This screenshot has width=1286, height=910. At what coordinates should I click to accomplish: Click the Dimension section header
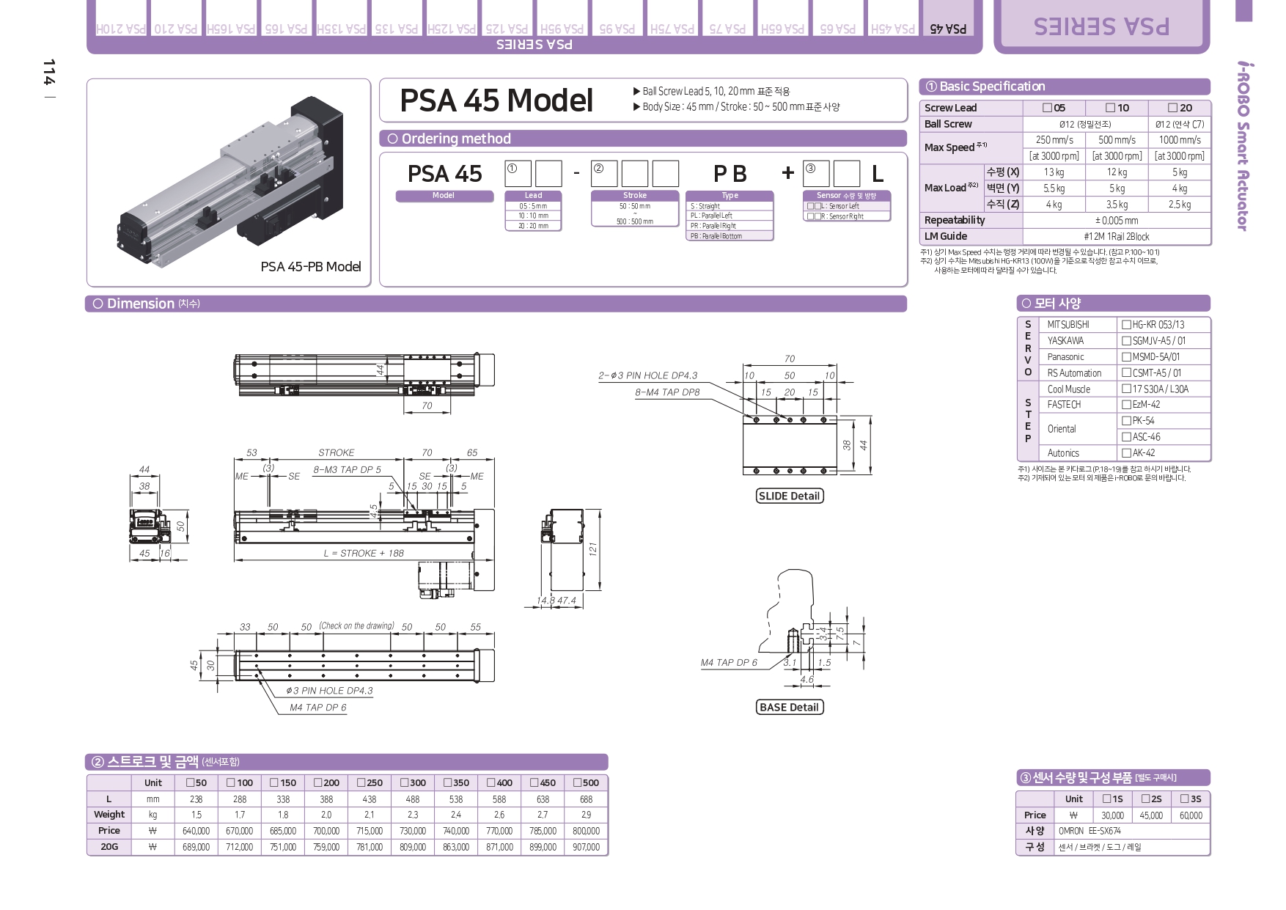coord(496,304)
